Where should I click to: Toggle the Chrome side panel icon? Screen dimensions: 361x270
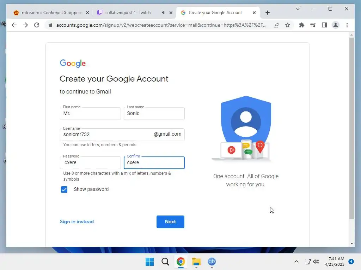tap(324, 25)
